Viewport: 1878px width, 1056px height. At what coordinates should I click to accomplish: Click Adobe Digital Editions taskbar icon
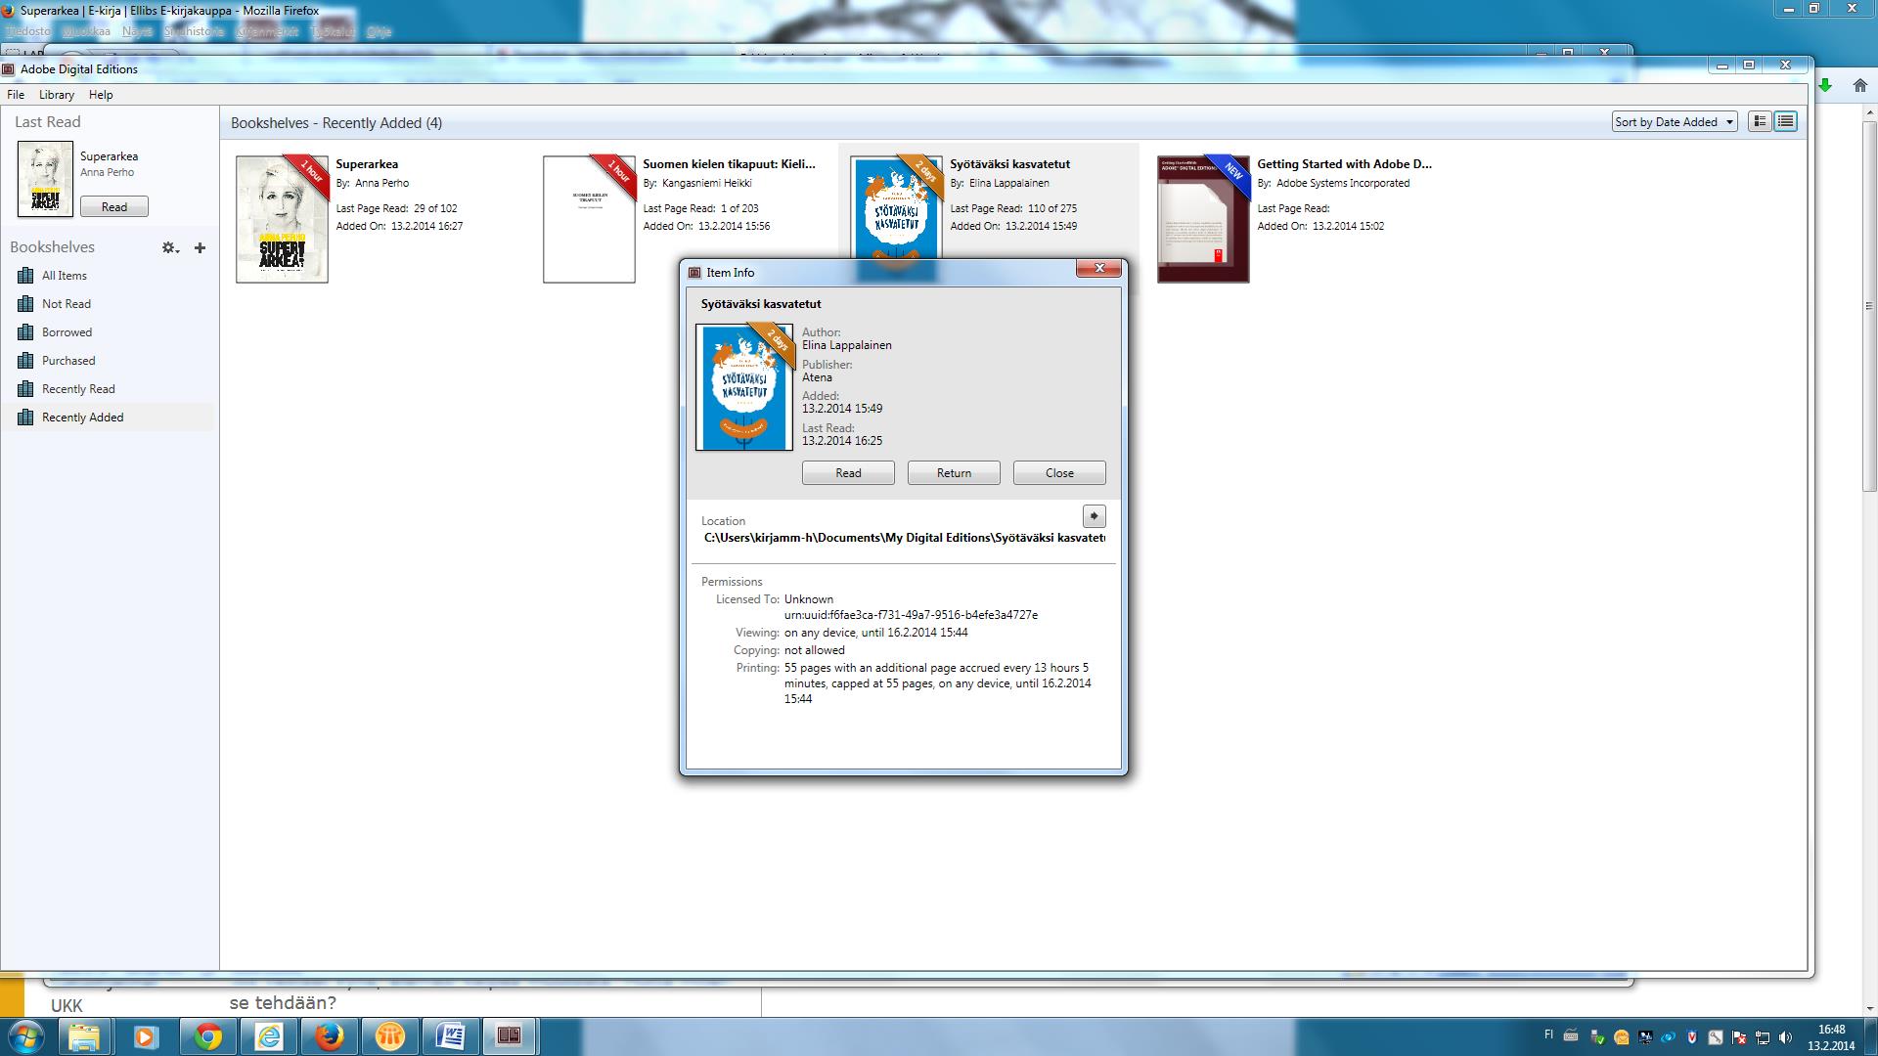(x=509, y=1036)
